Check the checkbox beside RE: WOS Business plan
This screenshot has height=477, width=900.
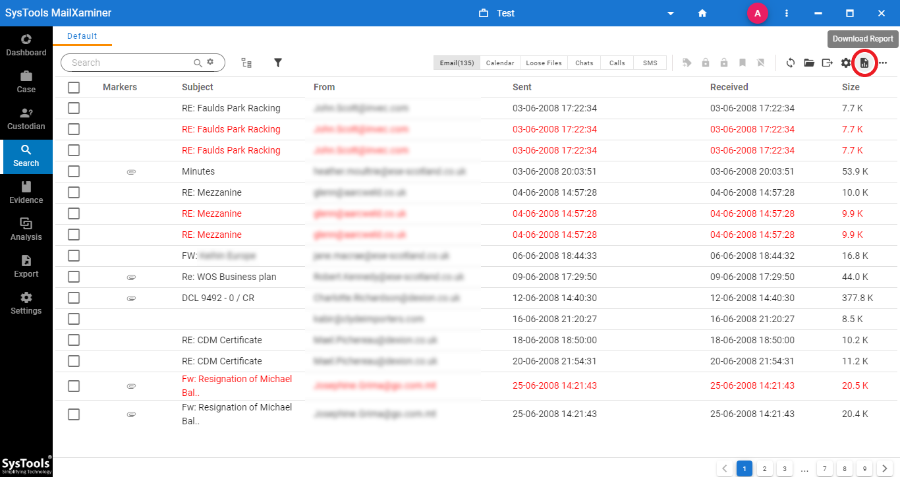click(x=73, y=277)
